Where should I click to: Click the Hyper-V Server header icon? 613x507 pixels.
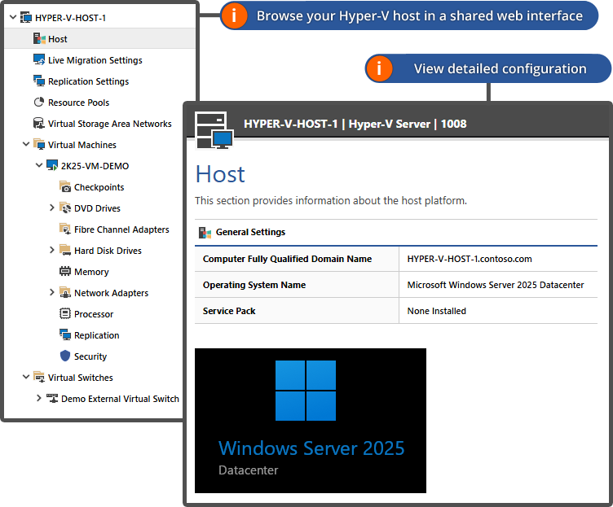pos(214,130)
